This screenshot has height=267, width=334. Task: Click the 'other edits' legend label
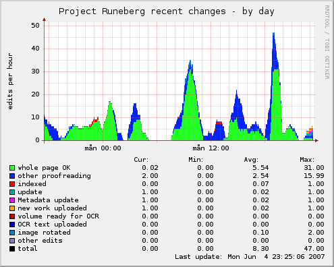40,241
